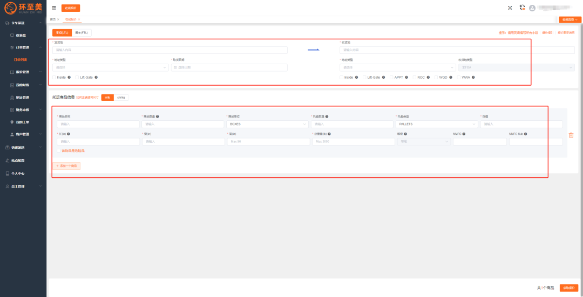This screenshot has width=583, height=297.
Task: Open the PALLETS type dropdown
Action: tap(437, 124)
